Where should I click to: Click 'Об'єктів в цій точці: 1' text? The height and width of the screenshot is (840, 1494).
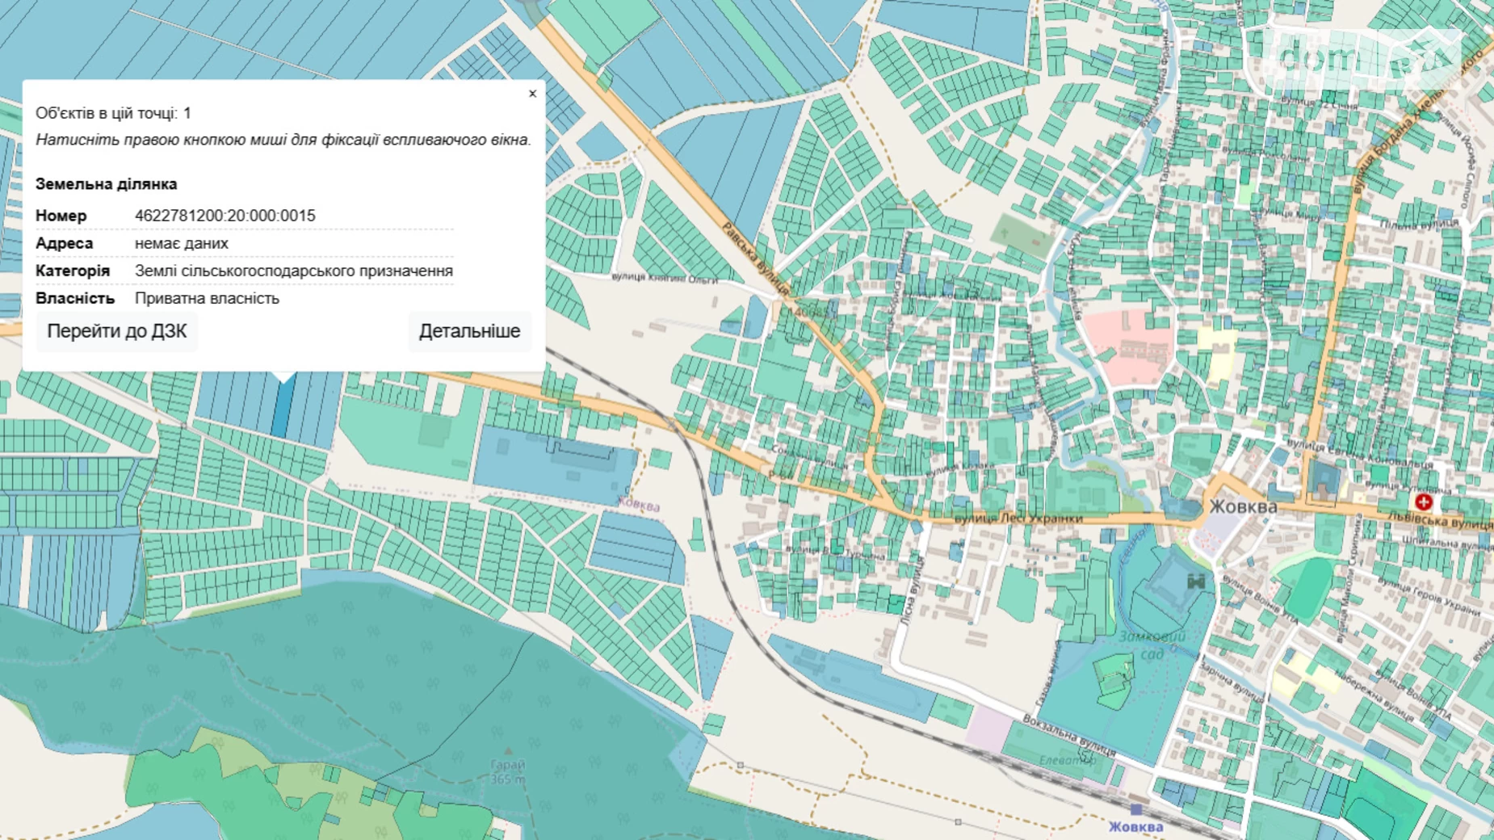113,113
